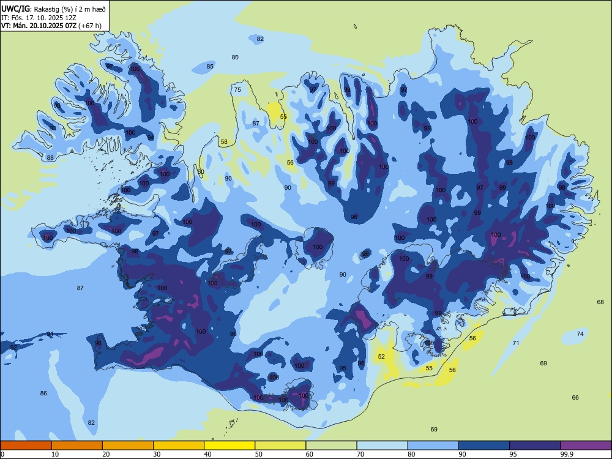Select the 30–40 golden legend swatch
This screenshot has width=612, height=459.
click(179, 446)
